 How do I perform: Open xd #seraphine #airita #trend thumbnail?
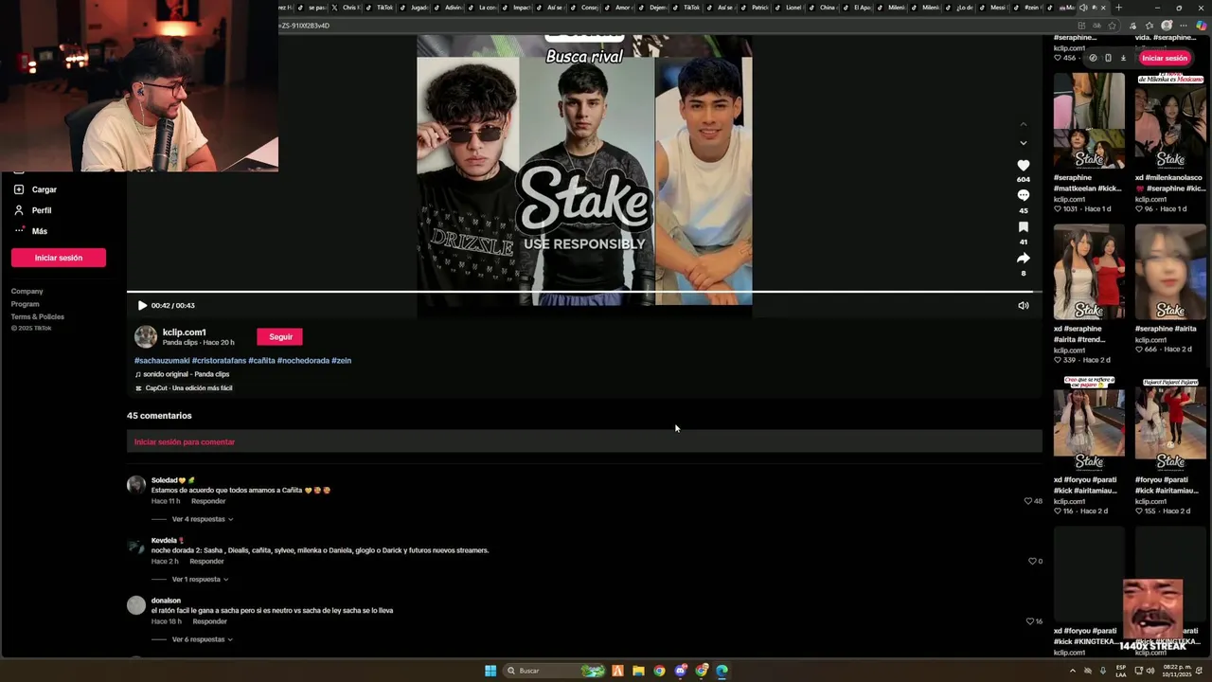coord(1089,272)
